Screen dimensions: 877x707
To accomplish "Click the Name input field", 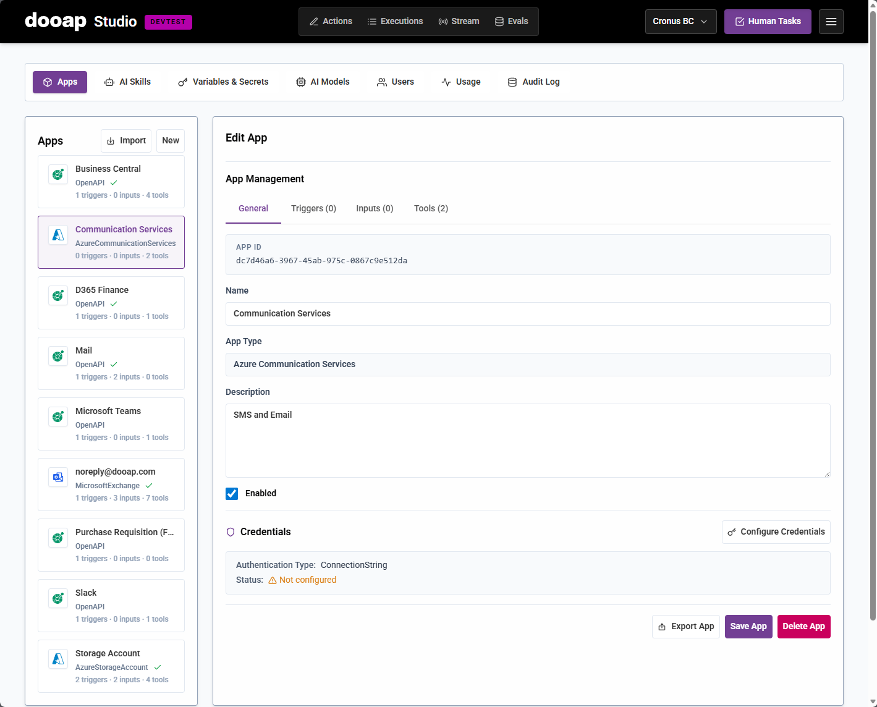I will 528,314.
